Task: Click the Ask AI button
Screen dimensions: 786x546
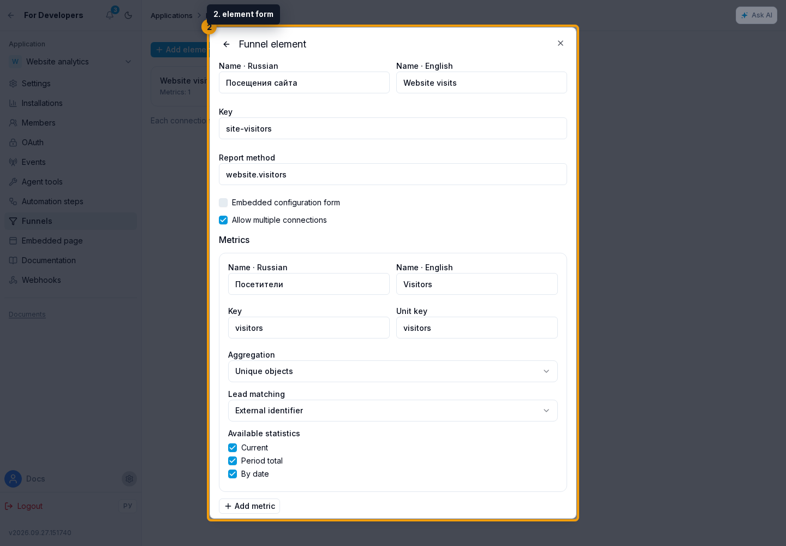Action: [x=757, y=15]
